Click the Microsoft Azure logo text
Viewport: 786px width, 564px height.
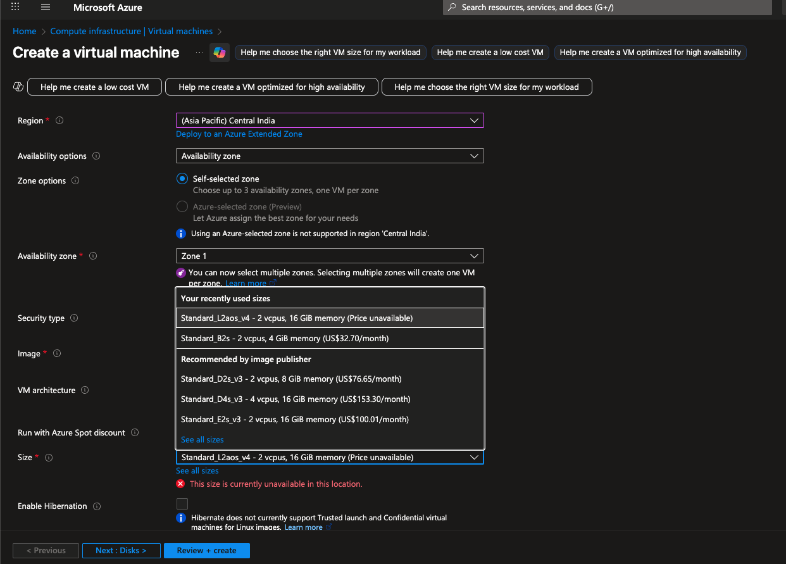coord(108,8)
